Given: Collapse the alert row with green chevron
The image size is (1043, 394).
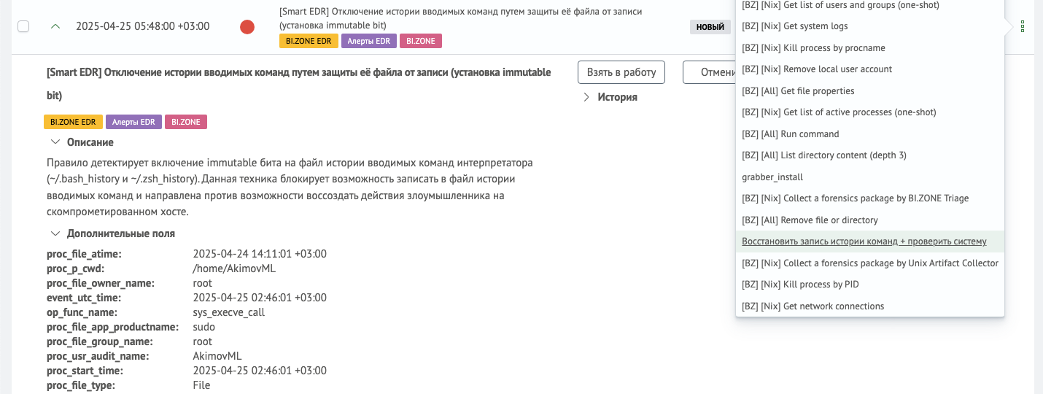Looking at the screenshot, I should [55, 26].
